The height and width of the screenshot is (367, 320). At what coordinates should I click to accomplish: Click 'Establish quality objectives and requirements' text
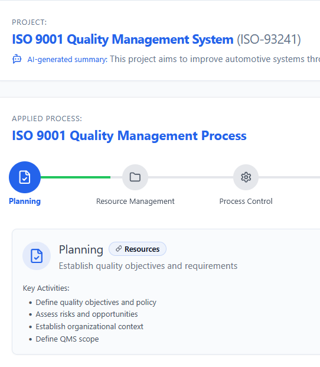tap(148, 266)
